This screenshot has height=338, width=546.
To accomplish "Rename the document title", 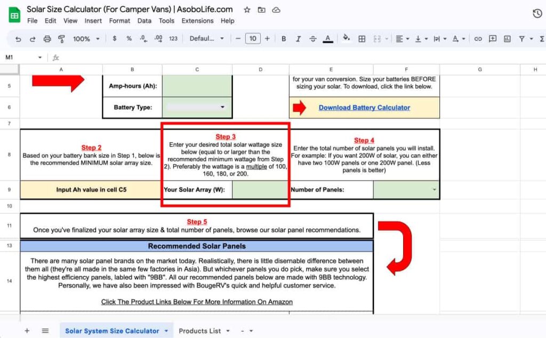I will click(130, 10).
